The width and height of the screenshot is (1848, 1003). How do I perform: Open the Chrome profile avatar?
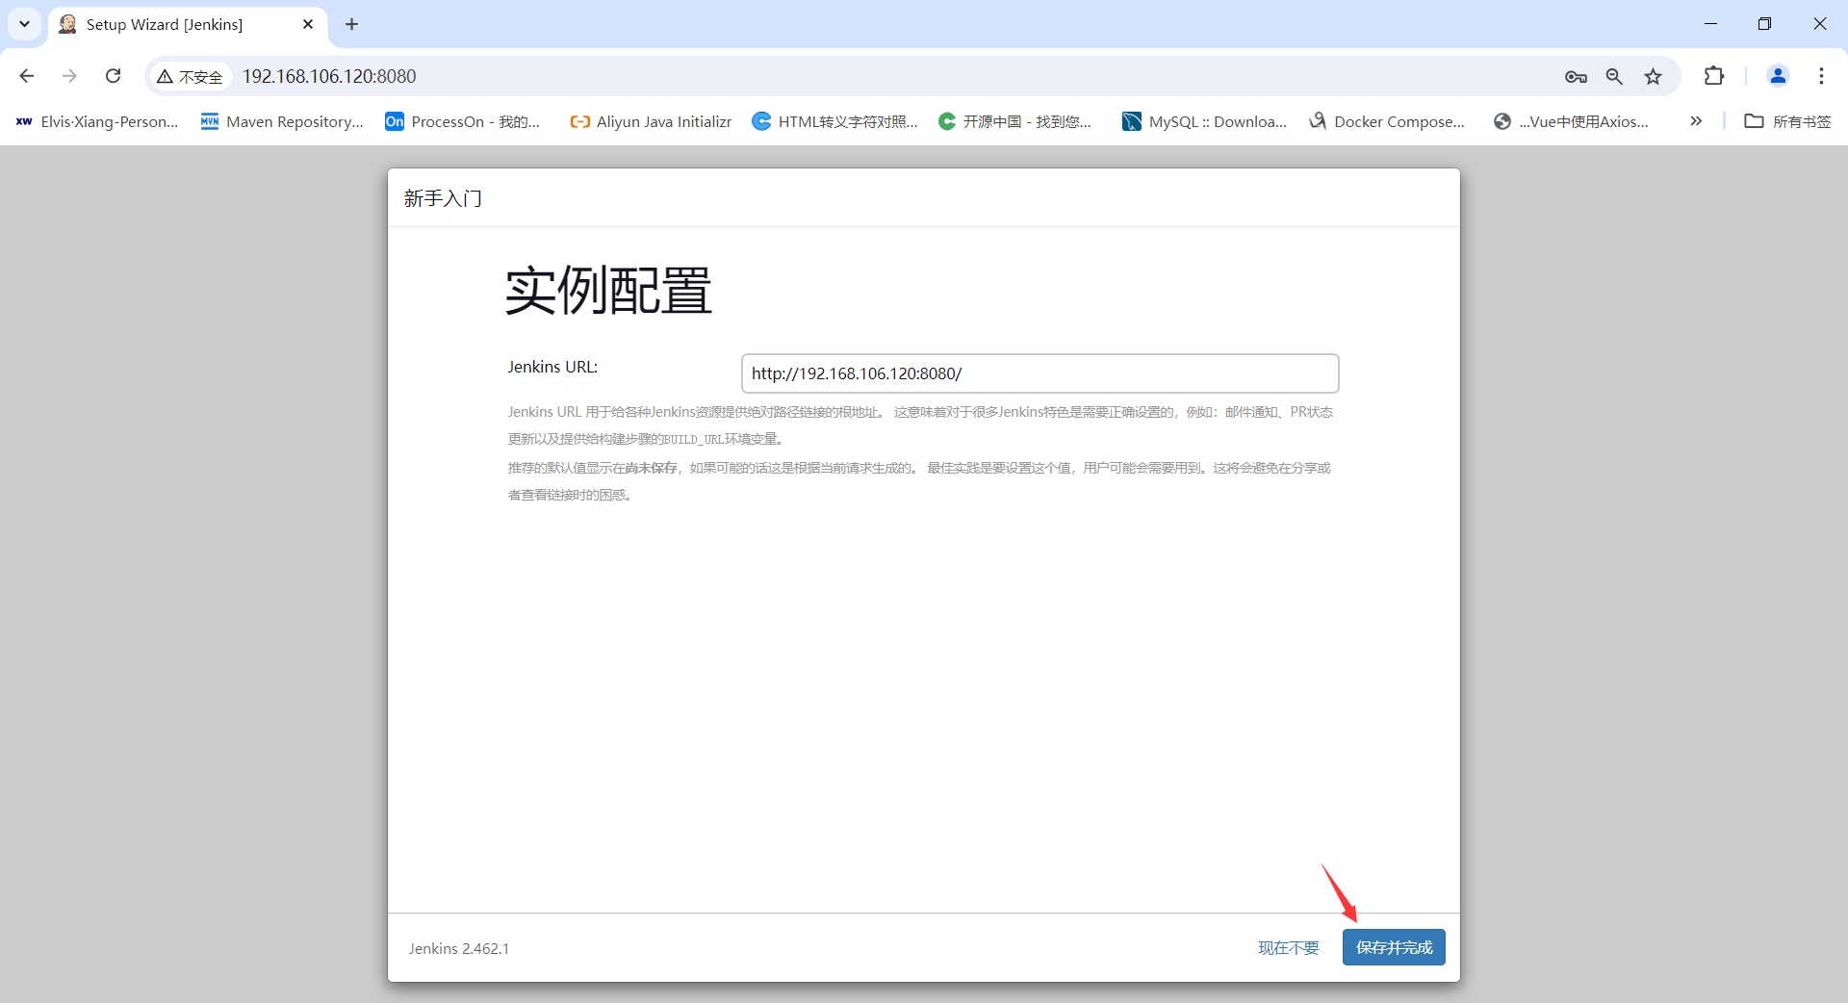(x=1778, y=76)
